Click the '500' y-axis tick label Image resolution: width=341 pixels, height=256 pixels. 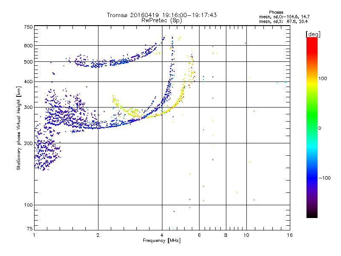click(28, 62)
